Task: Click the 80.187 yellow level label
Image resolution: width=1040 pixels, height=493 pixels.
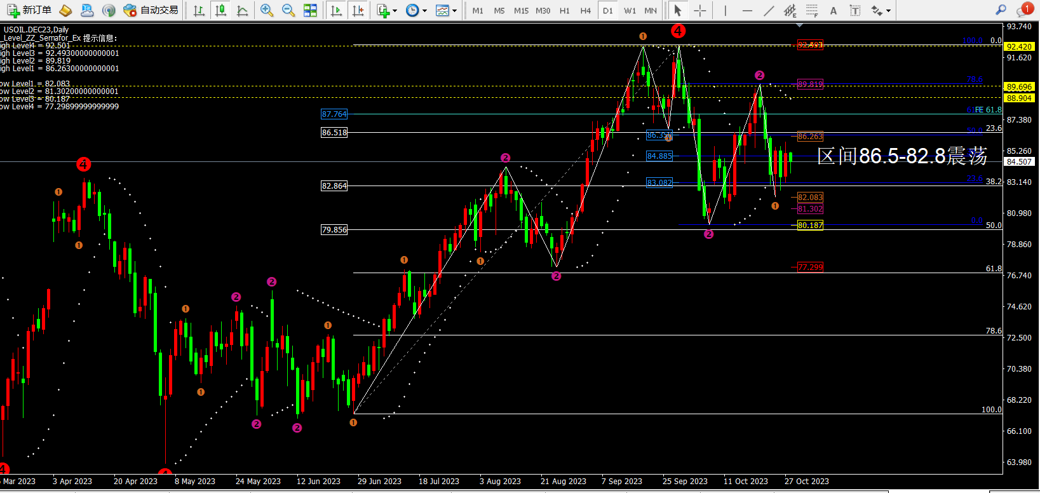Action: click(810, 226)
